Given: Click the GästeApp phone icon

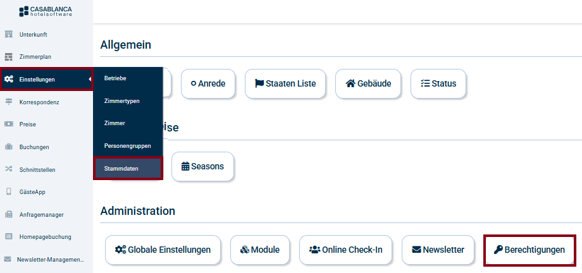Looking at the screenshot, I should pos(9,191).
